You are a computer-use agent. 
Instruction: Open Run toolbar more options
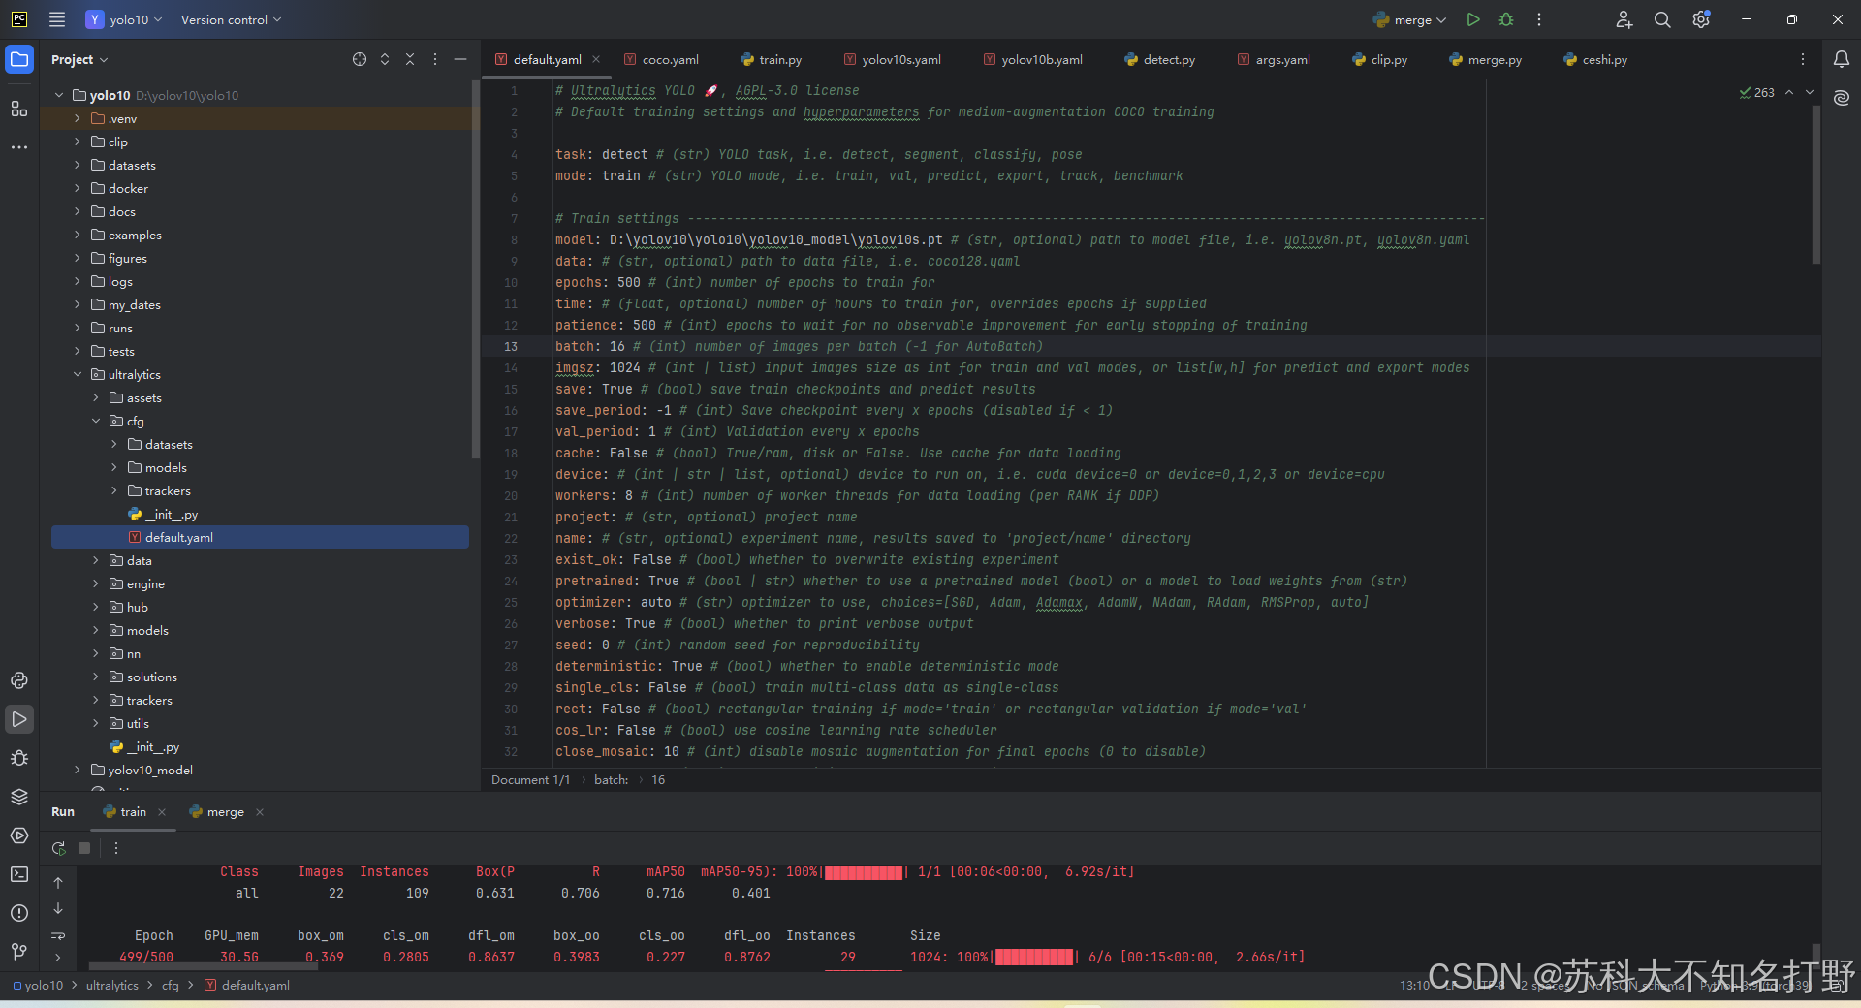(116, 848)
